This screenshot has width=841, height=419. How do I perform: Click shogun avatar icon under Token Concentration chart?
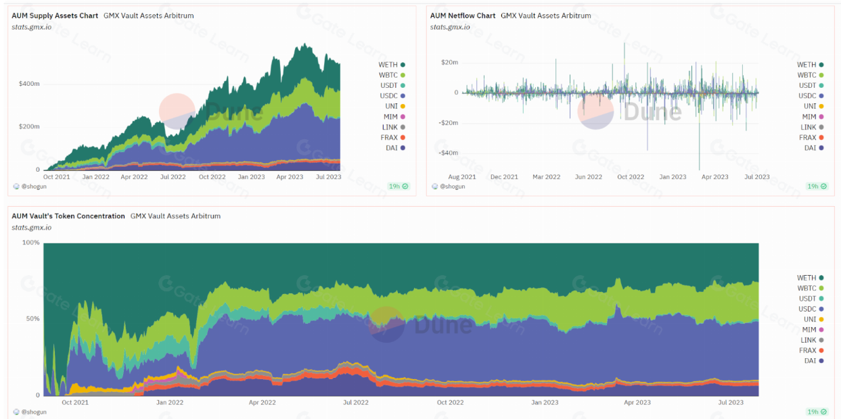pyautogui.click(x=16, y=412)
